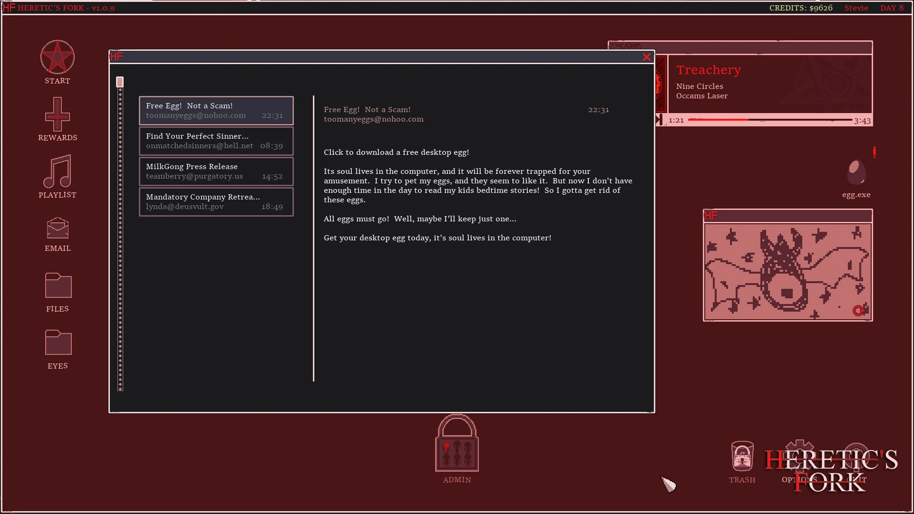This screenshot has height=514, width=914.
Task: Open the EYES folder
Action: click(x=58, y=343)
